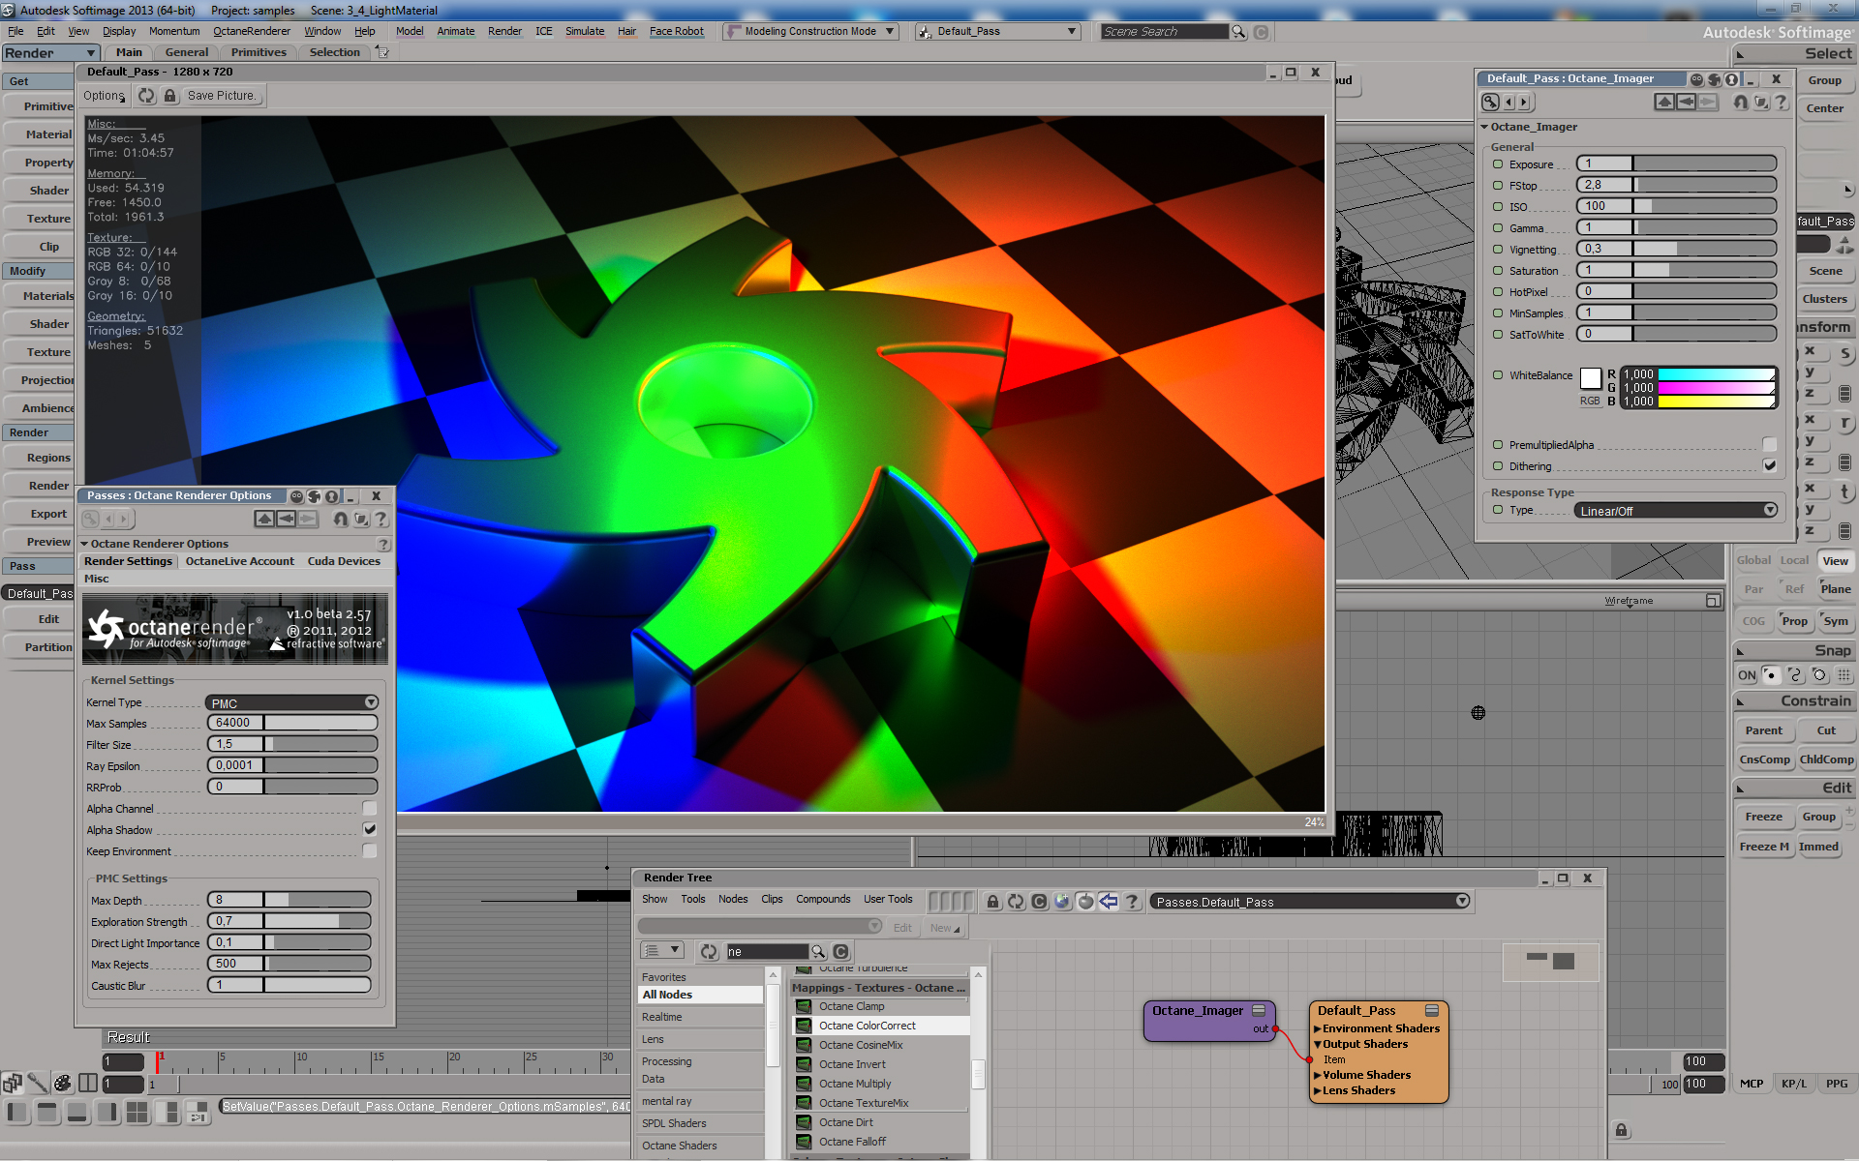1859x1161 pixels.
Task: Uncheck the Alpha Shadow checkbox
Action: (x=369, y=830)
